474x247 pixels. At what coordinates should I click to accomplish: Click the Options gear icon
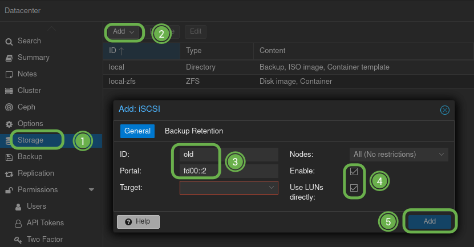(9, 124)
